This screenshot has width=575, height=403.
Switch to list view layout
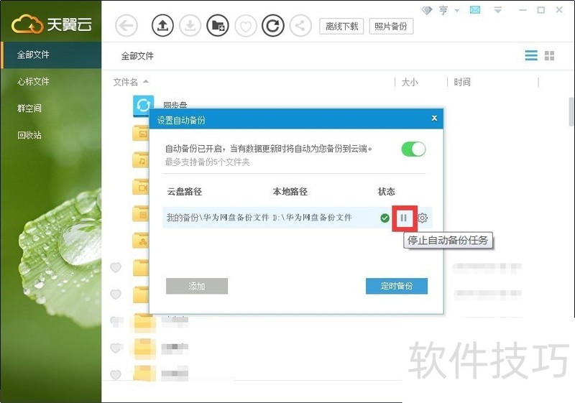pyautogui.click(x=531, y=56)
